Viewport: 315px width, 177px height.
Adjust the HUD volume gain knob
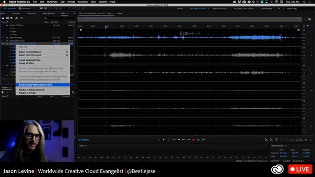pyautogui.click(x=187, y=33)
